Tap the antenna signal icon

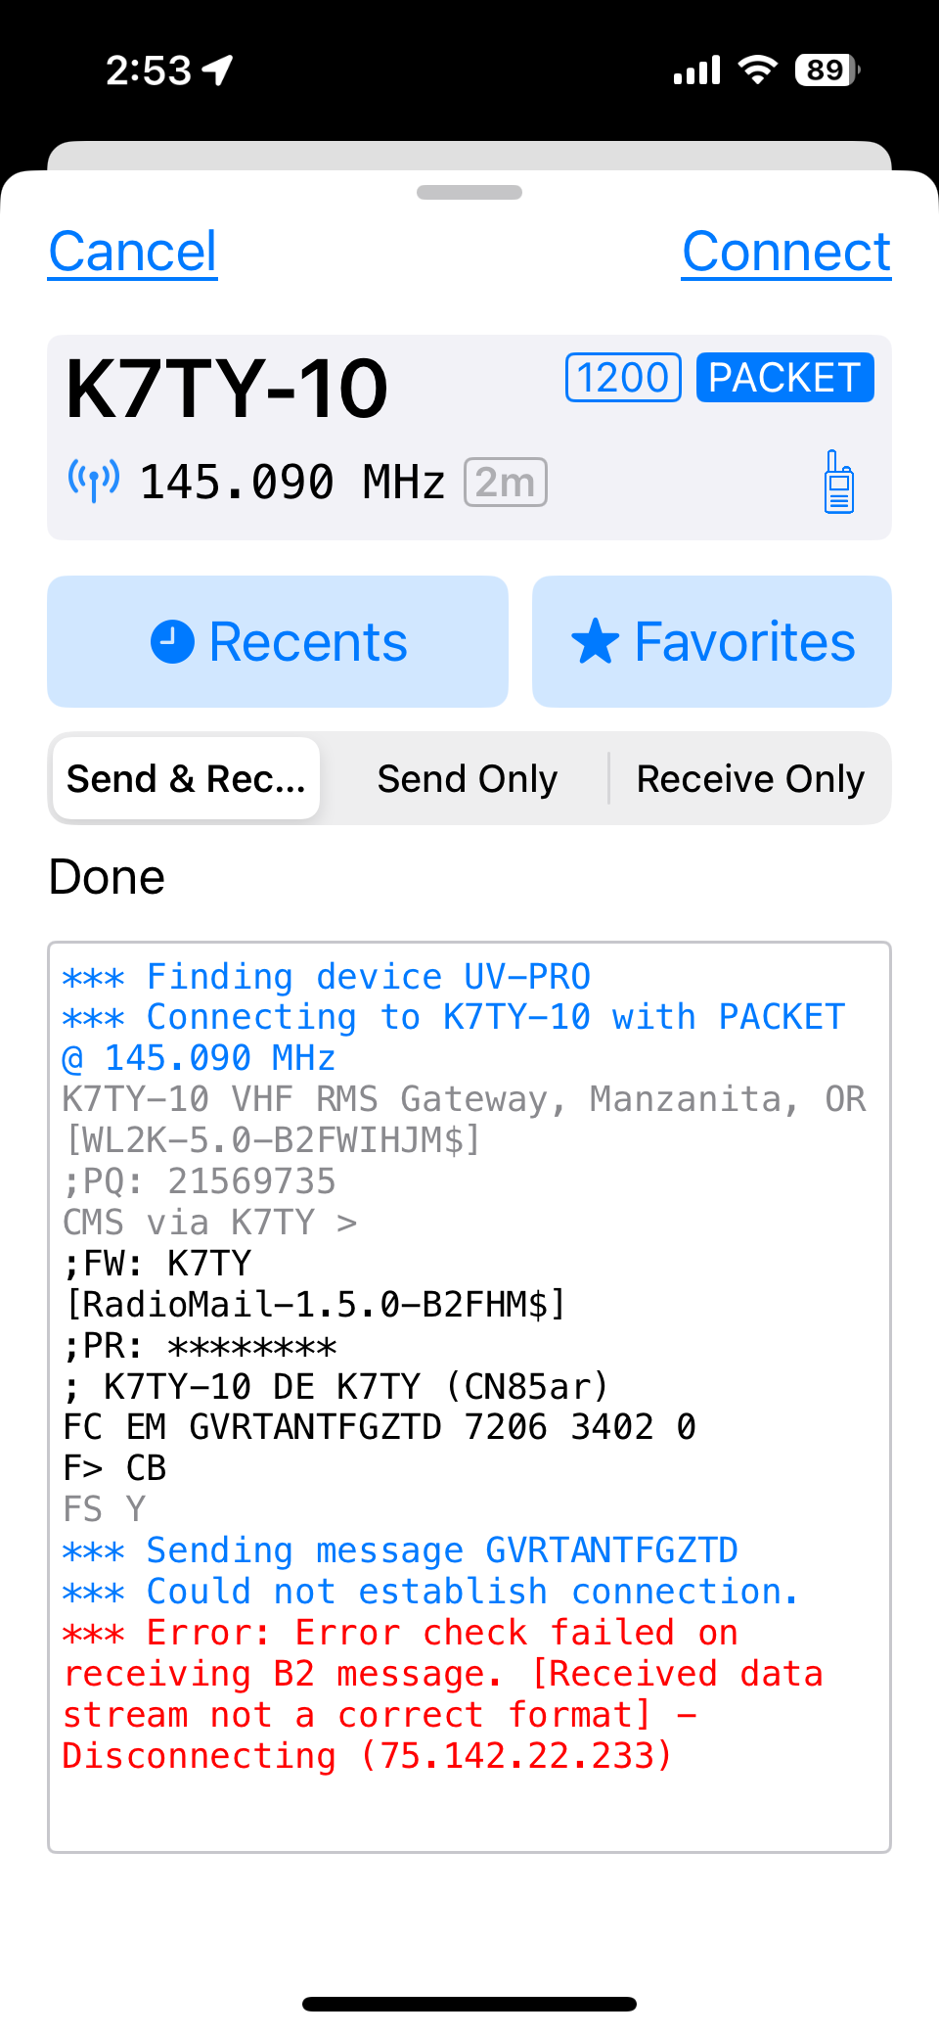pyautogui.click(x=94, y=480)
